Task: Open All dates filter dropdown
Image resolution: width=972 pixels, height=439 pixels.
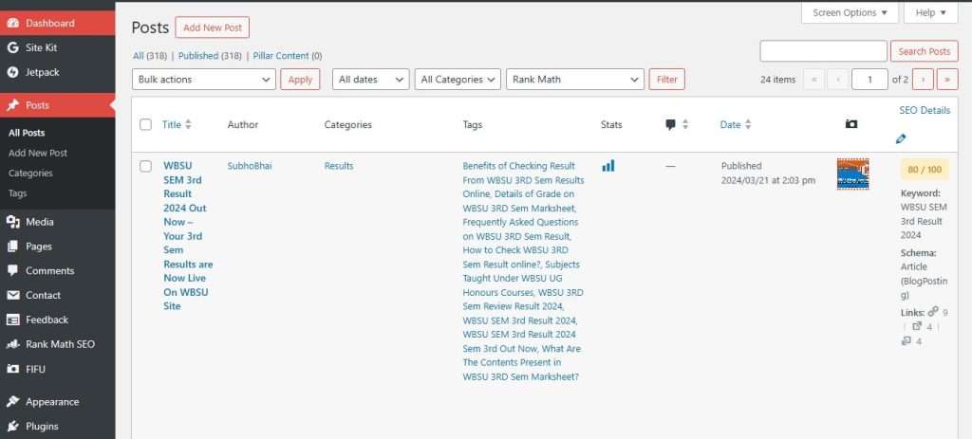Action: point(371,80)
